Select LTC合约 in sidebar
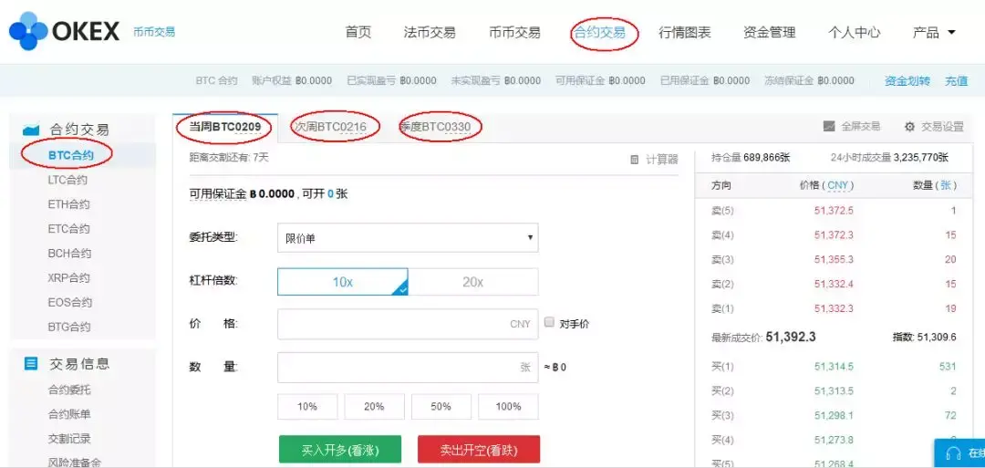This screenshot has width=985, height=468. pyautogui.click(x=67, y=180)
